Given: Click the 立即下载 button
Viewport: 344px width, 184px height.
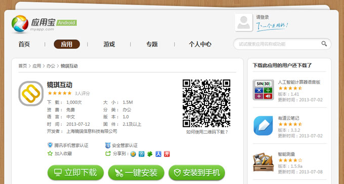Looking at the screenshot, I should pyautogui.click(x=75, y=173).
